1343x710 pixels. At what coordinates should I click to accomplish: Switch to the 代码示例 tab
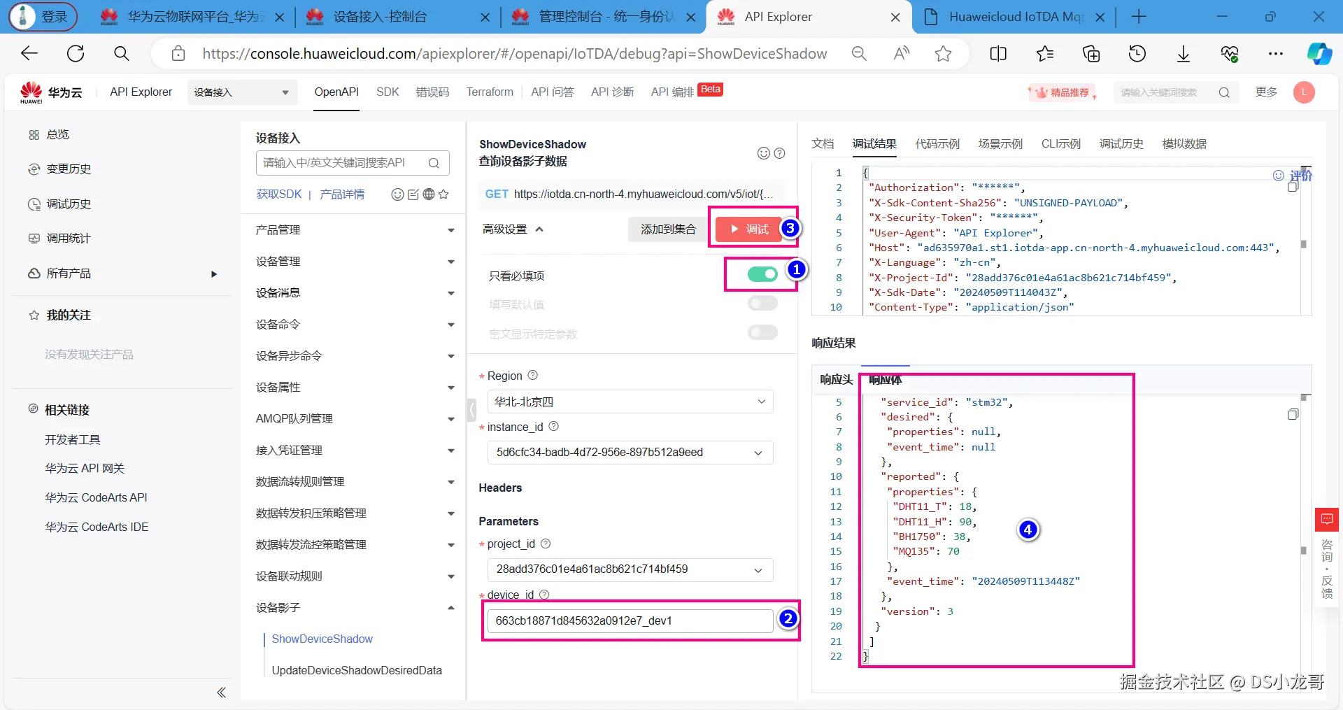point(937,143)
